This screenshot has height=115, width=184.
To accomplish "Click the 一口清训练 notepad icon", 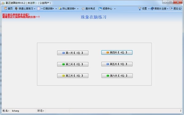I will [x=39, y=9].
